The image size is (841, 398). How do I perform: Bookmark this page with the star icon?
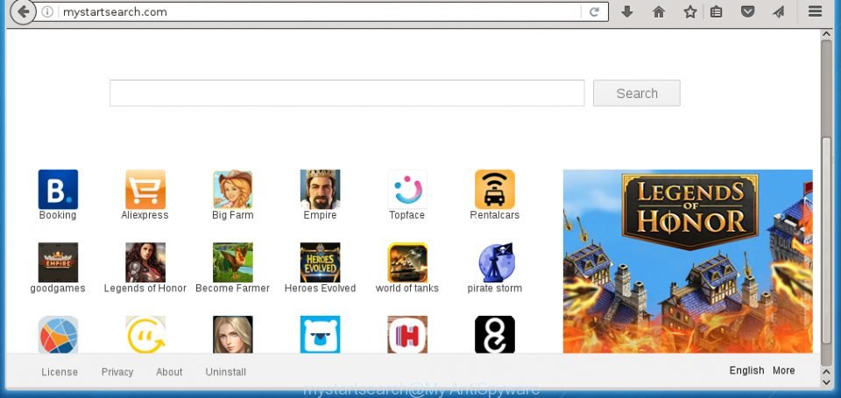tap(690, 11)
